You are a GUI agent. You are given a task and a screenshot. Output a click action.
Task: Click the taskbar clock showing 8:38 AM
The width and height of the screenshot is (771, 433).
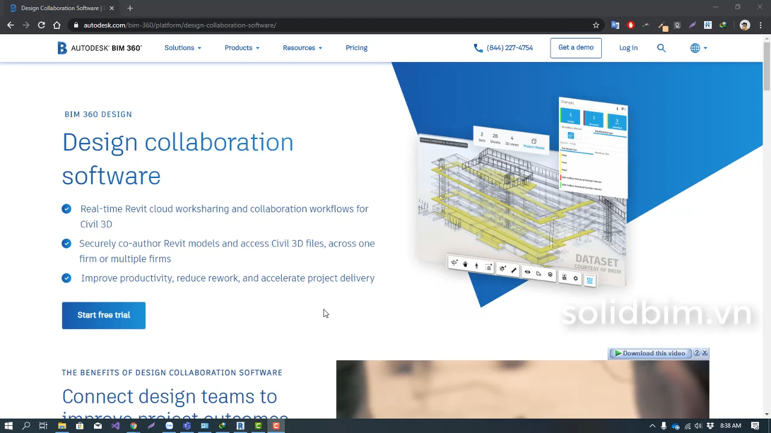(x=731, y=426)
